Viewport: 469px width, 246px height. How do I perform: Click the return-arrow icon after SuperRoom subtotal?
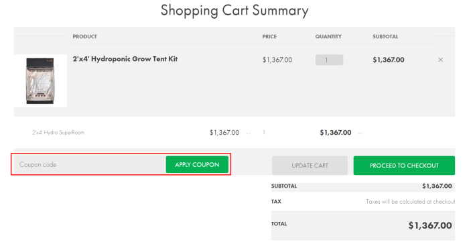pyautogui.click(x=360, y=133)
